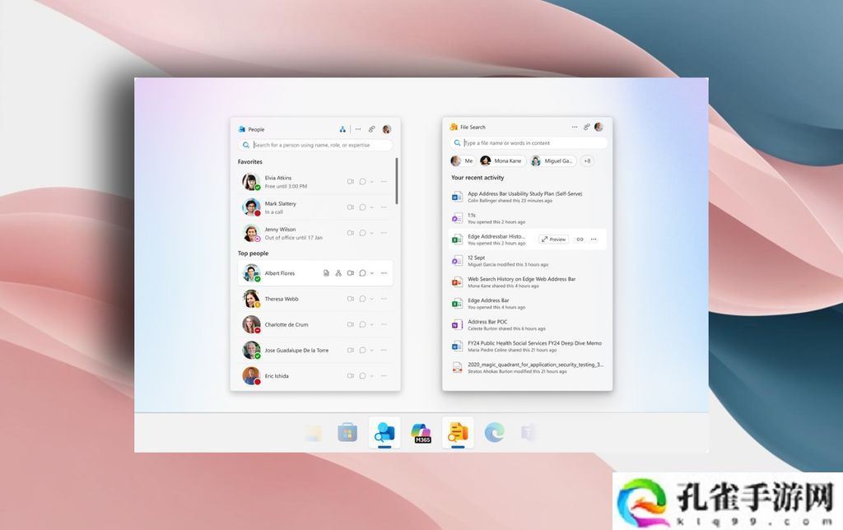The image size is (843, 530).
Task: Open the more options menu in People header
Action: [358, 129]
